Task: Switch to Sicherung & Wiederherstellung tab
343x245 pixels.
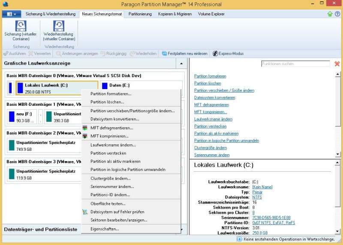Action: 50,14
